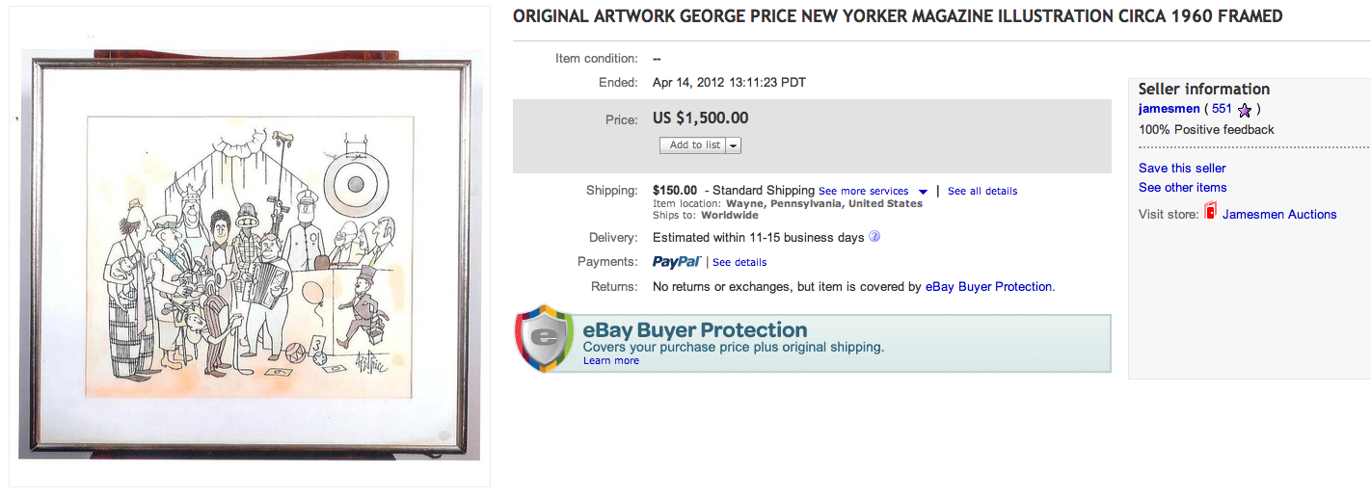Image resolution: width=1371 pixels, height=497 pixels.
Task: Open the Add to list dropdown arrow
Action: coord(733,145)
